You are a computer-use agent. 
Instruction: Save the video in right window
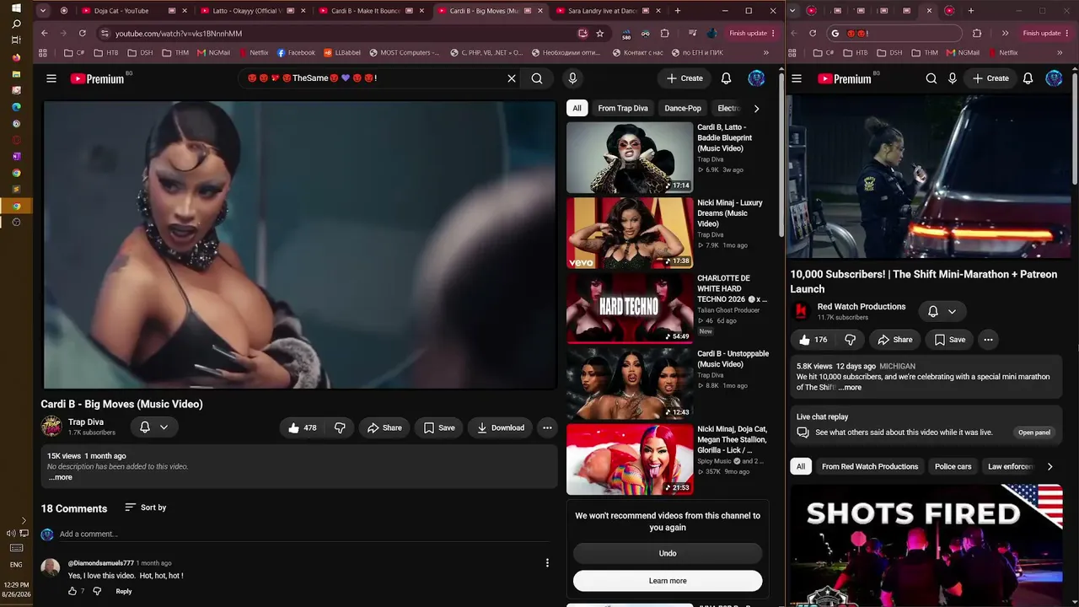tap(949, 340)
